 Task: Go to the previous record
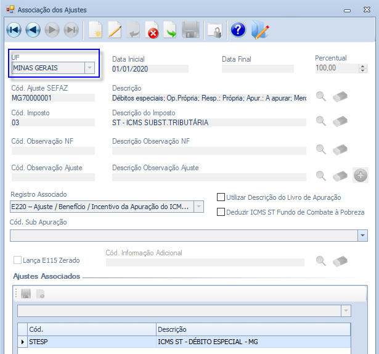point(33,30)
